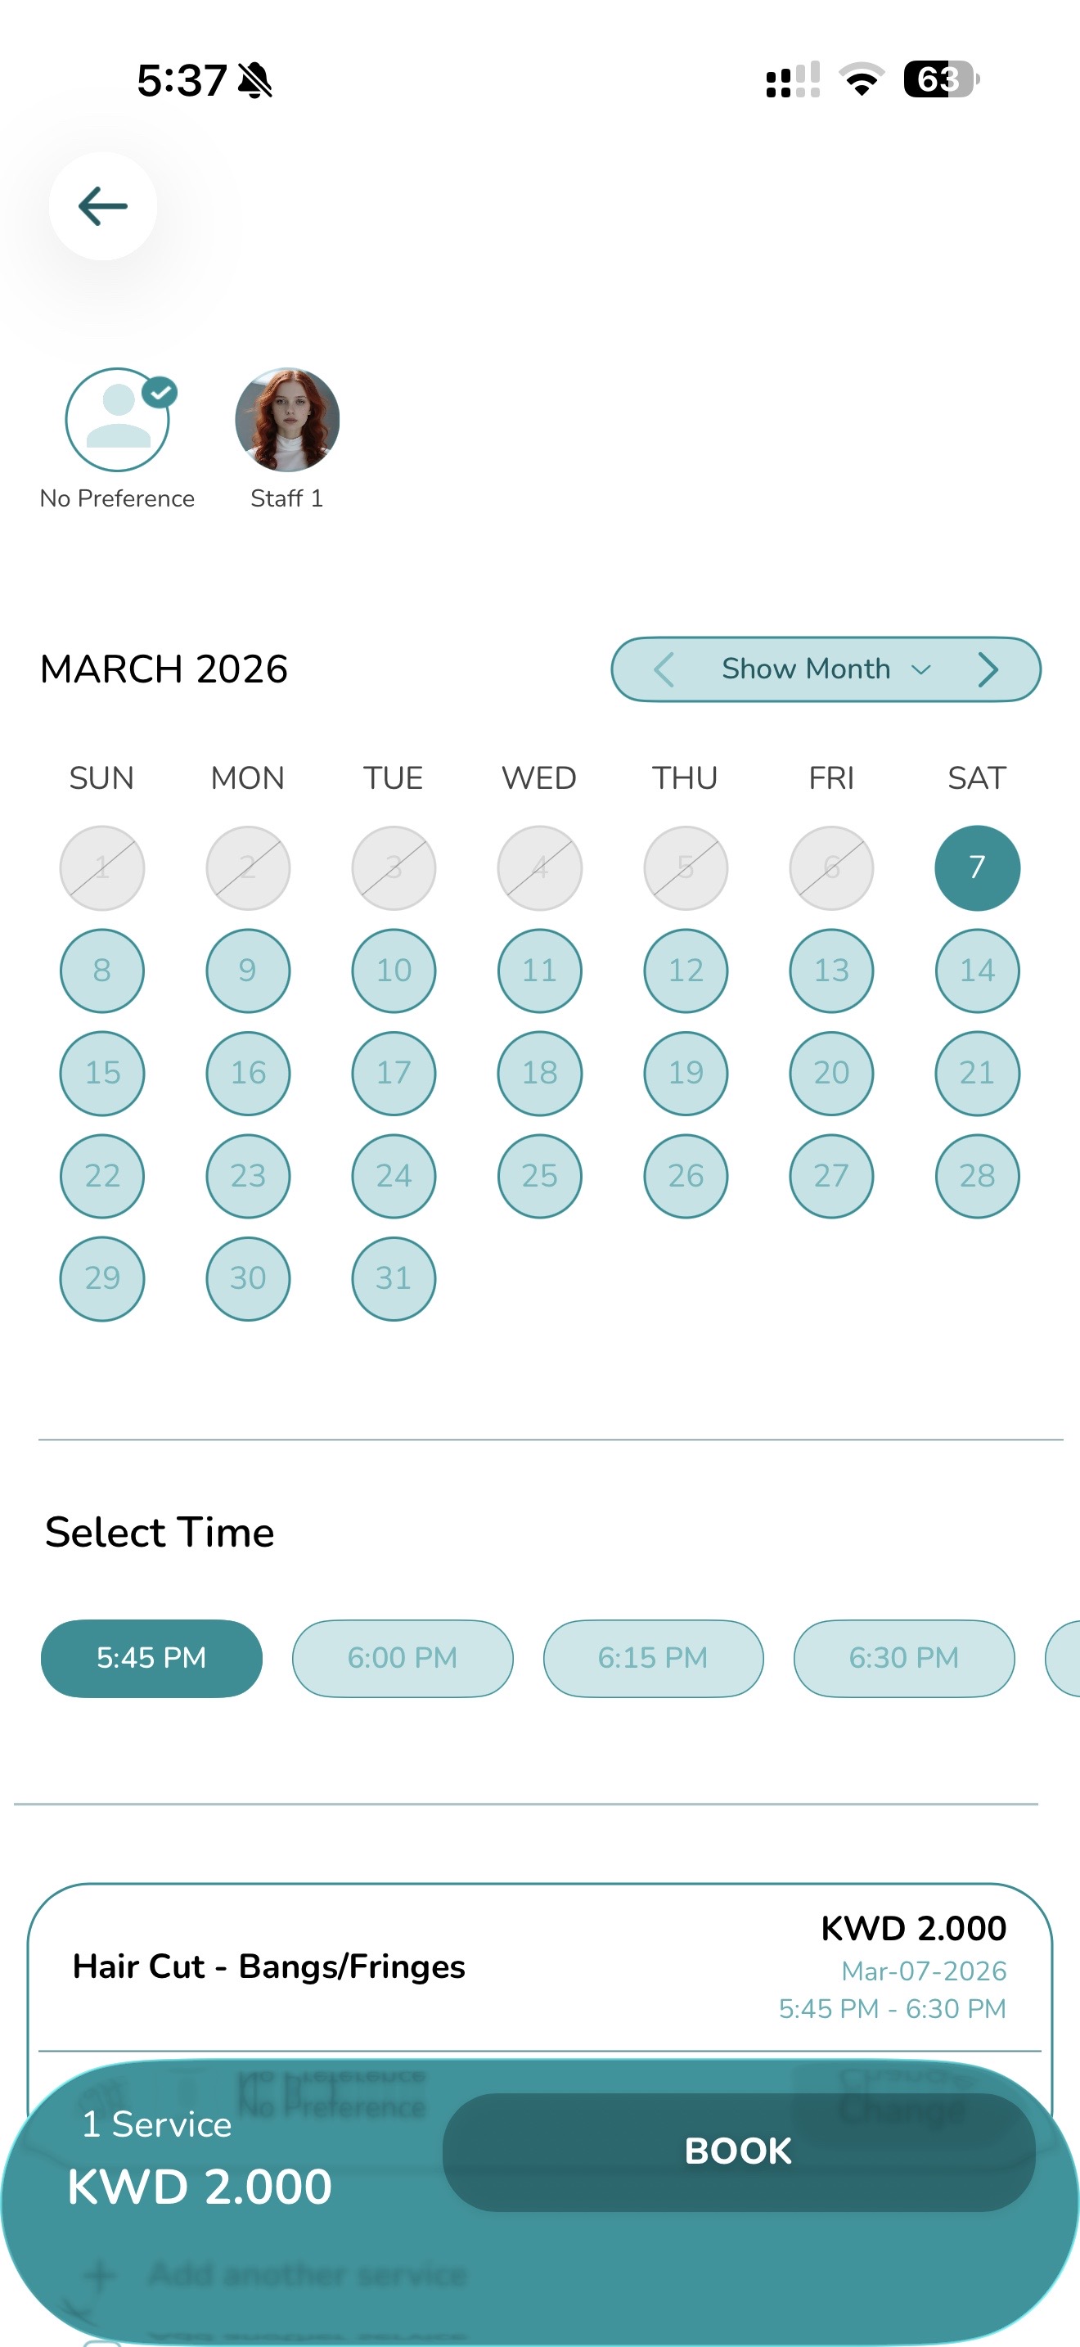Tap the Wi-Fi status icon

[x=862, y=79]
